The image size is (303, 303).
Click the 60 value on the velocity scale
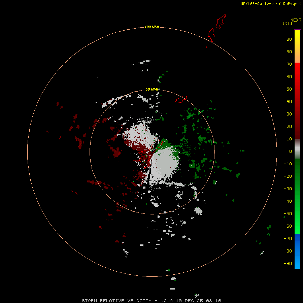click(x=289, y=76)
